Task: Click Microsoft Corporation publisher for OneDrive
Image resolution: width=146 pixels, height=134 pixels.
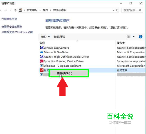Action: tap(131, 52)
